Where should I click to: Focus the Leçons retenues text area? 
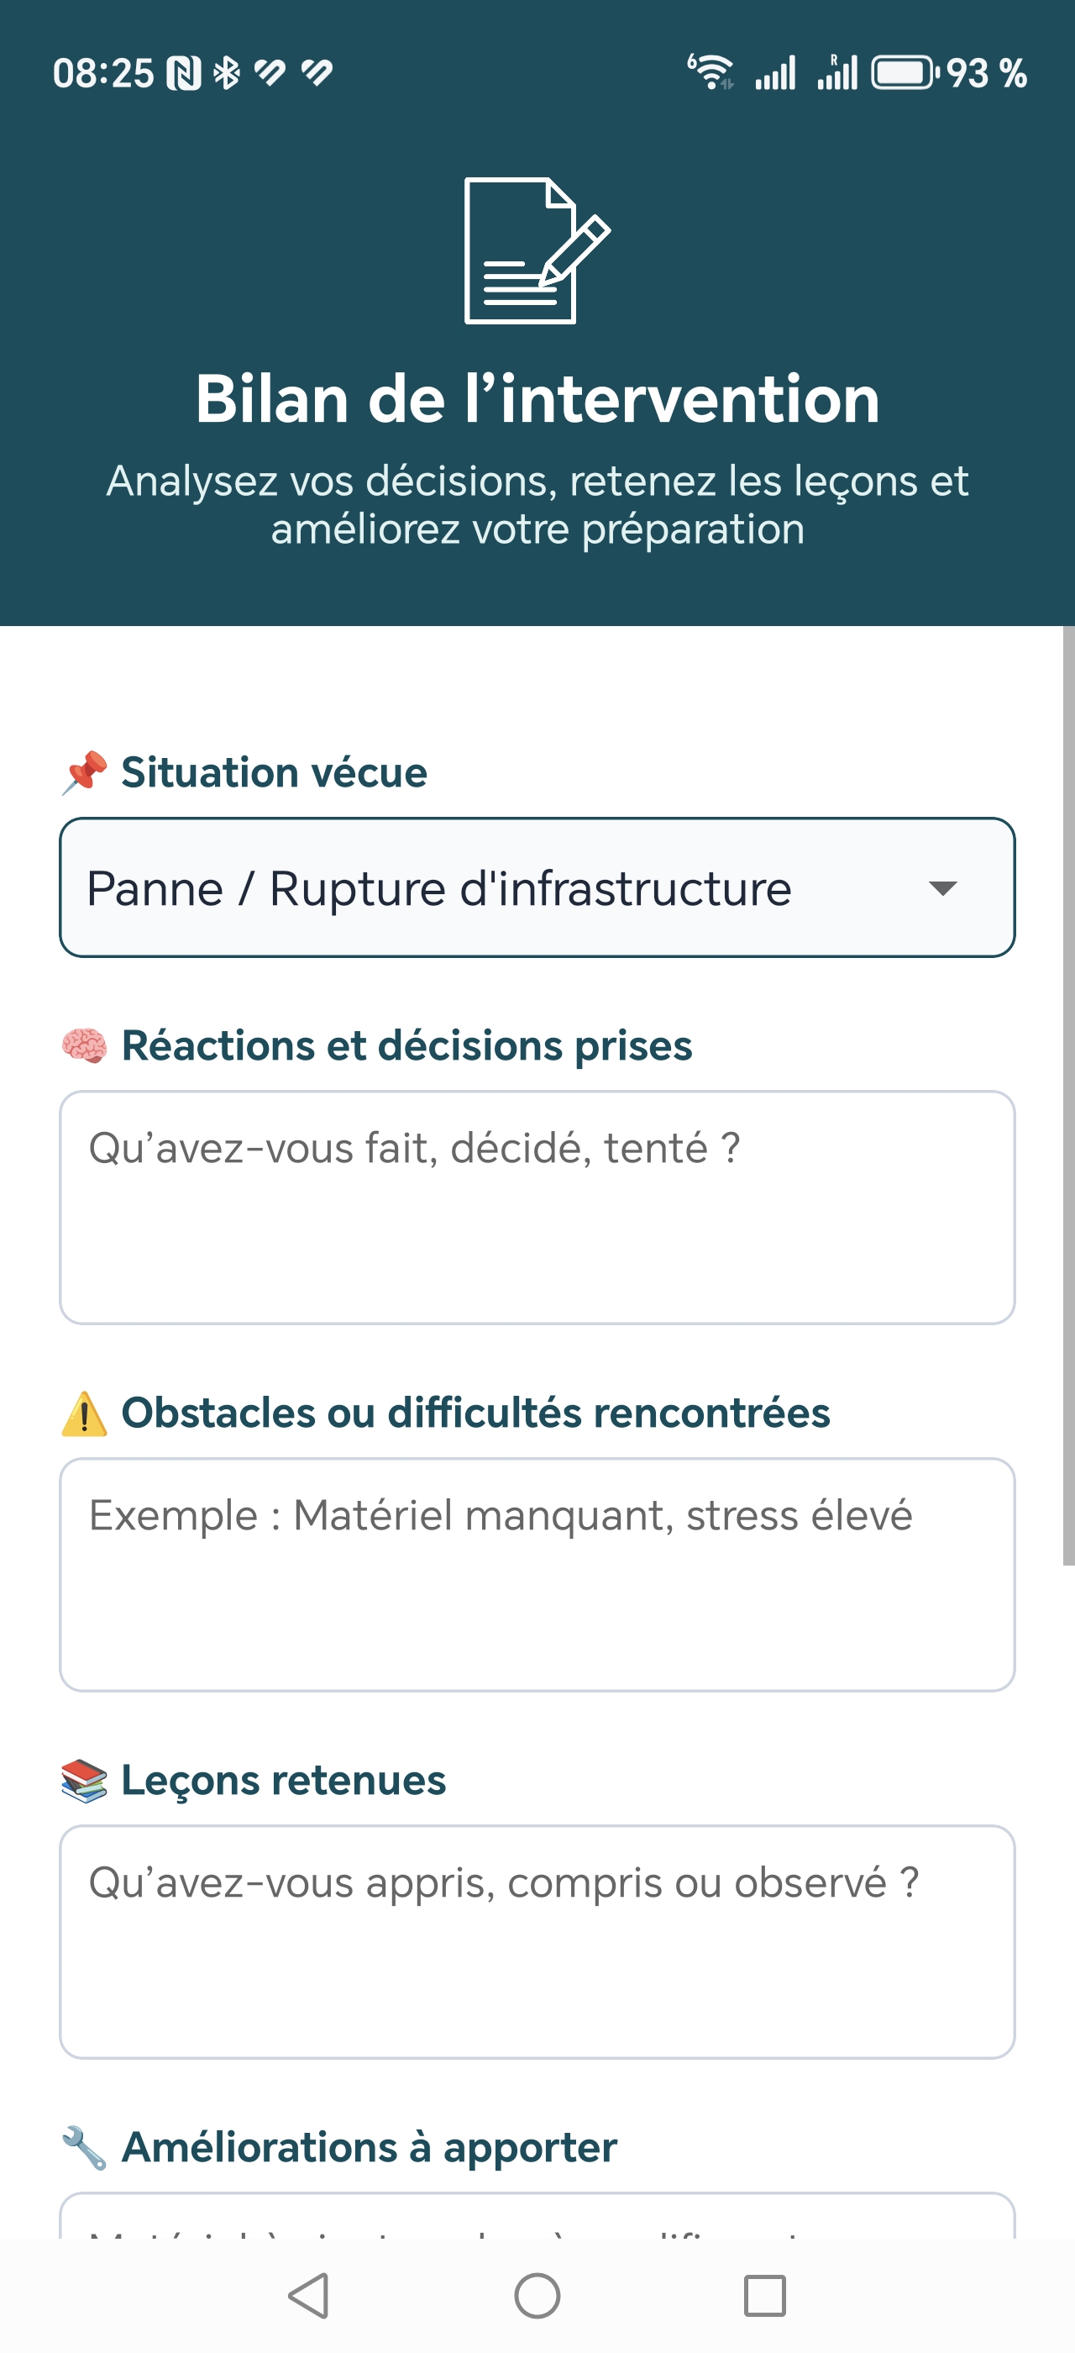537,1942
